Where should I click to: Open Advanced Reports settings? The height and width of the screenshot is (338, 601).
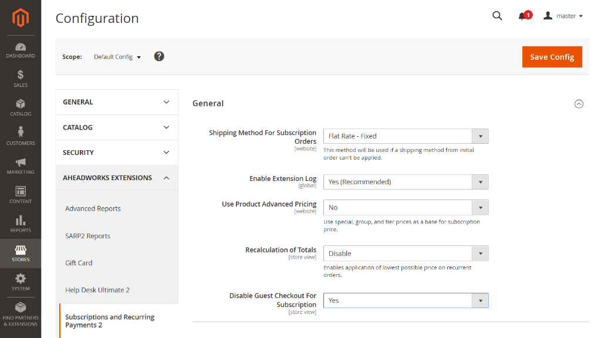coord(93,208)
